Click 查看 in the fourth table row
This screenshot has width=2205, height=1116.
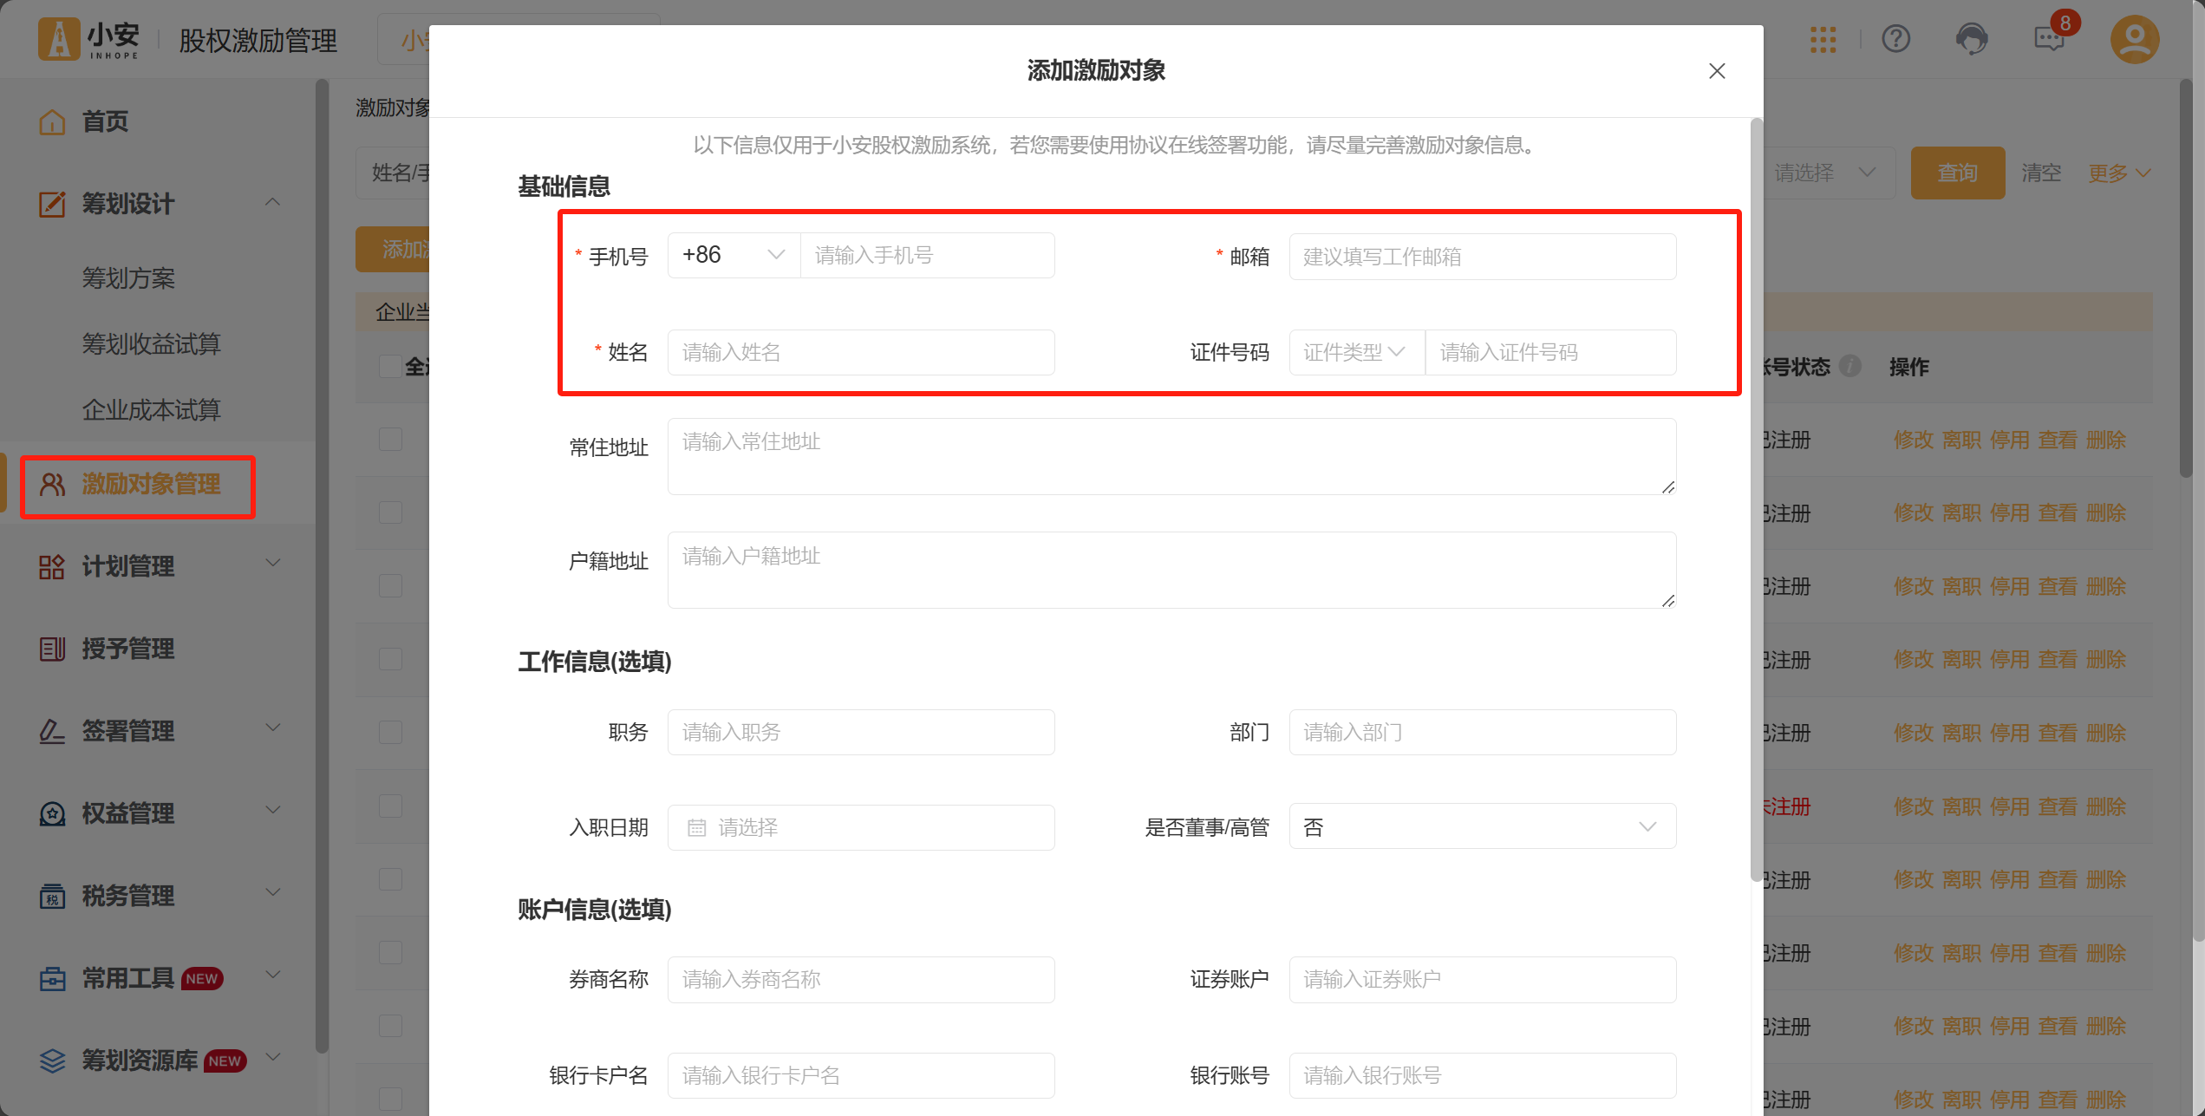(2058, 660)
